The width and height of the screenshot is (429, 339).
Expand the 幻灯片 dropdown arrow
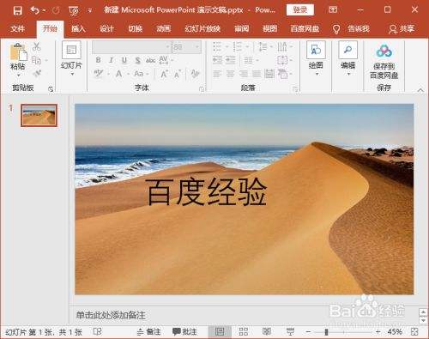coord(72,74)
